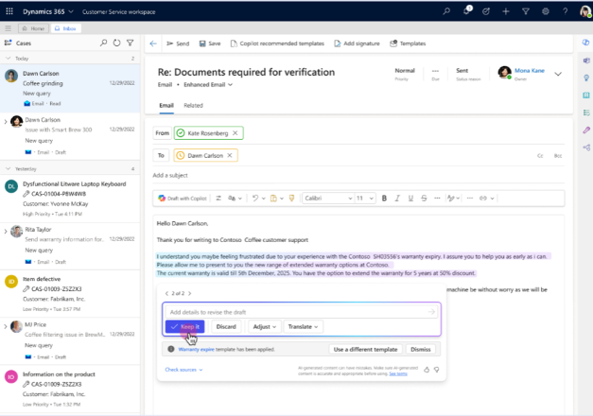Switch to the Related tab
Screen dimensions: 593x416
[193, 106]
